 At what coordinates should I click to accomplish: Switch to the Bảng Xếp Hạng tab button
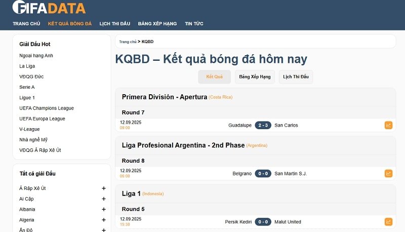click(255, 77)
